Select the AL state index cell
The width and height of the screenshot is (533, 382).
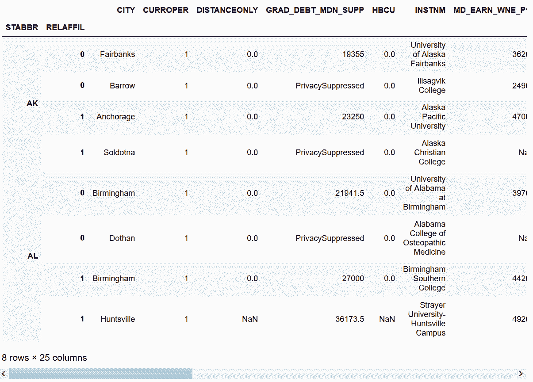(x=33, y=256)
